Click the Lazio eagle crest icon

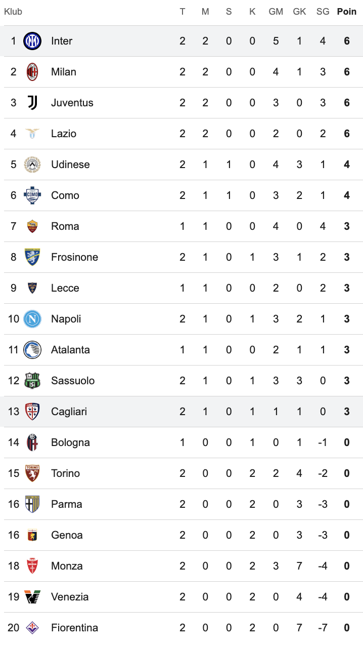click(32, 134)
